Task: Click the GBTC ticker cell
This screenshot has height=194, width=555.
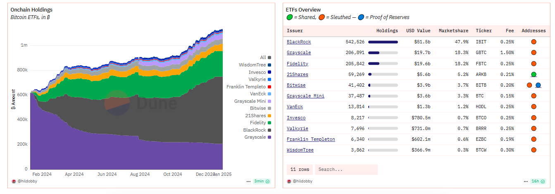Action: click(481, 52)
